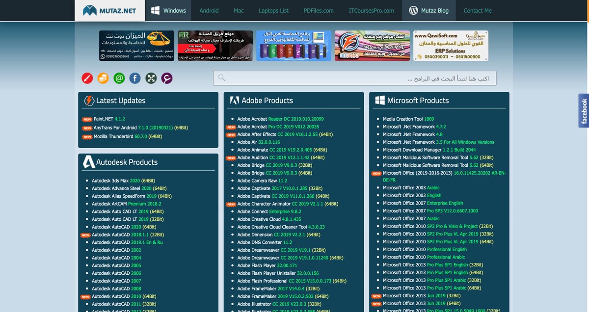The height and width of the screenshot is (312, 589).
Task: Click the Arabic search programs field
Action: click(x=354, y=78)
